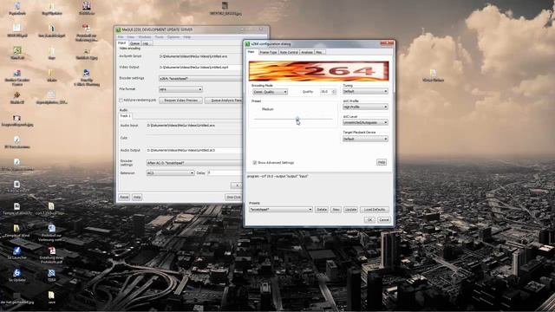The image size is (555, 312).
Task: Click the MeGUI window title bar icon
Action: tap(119, 29)
